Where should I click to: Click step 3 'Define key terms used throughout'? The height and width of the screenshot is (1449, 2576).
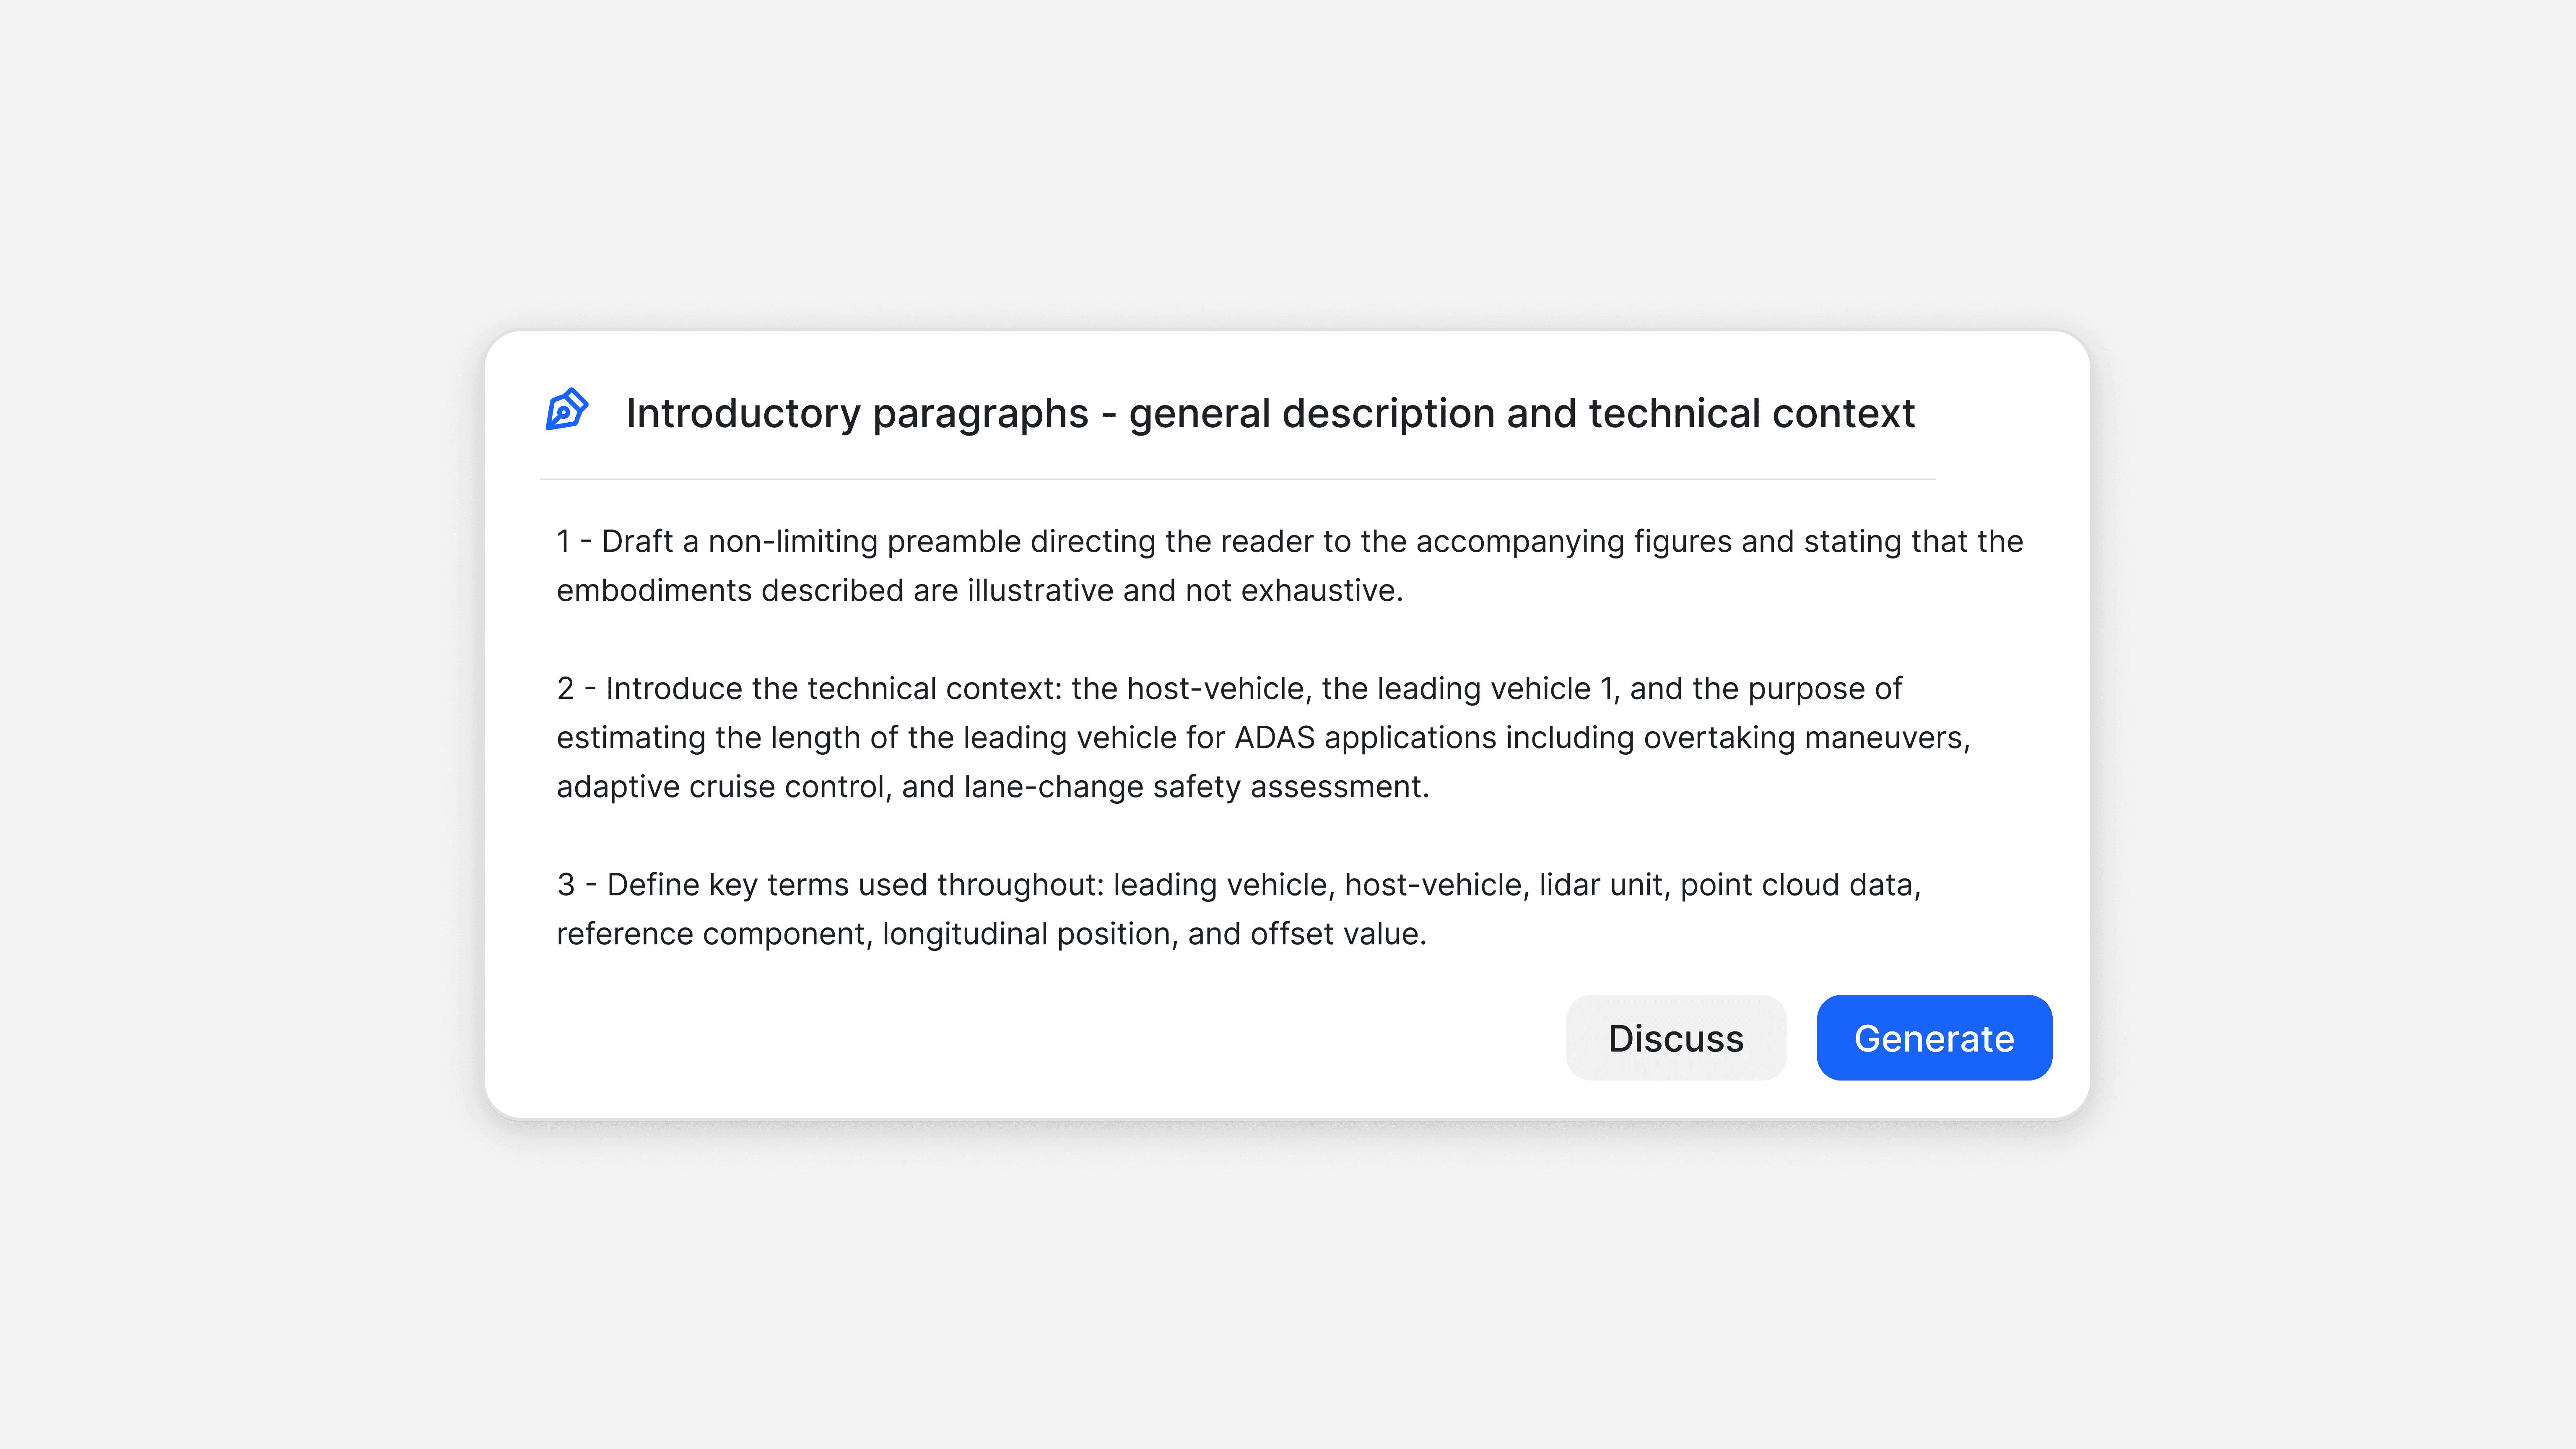point(1238,909)
